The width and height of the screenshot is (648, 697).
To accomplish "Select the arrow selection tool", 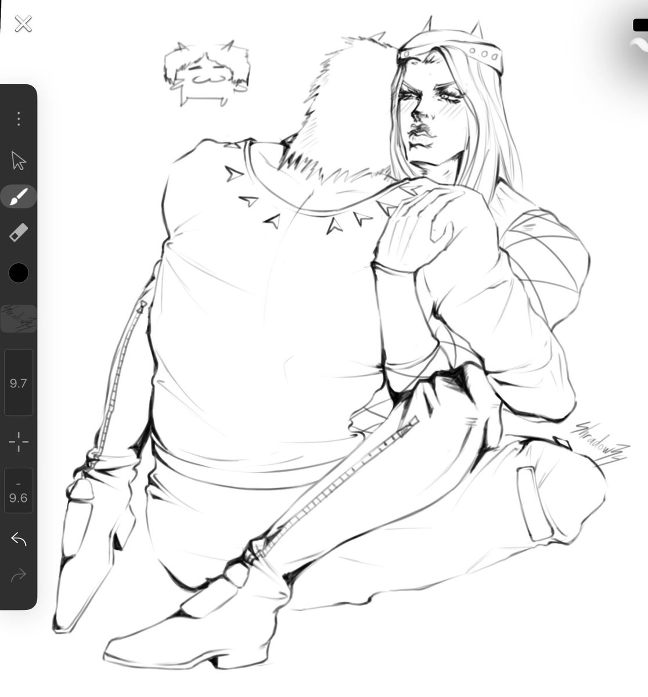I will point(19,160).
